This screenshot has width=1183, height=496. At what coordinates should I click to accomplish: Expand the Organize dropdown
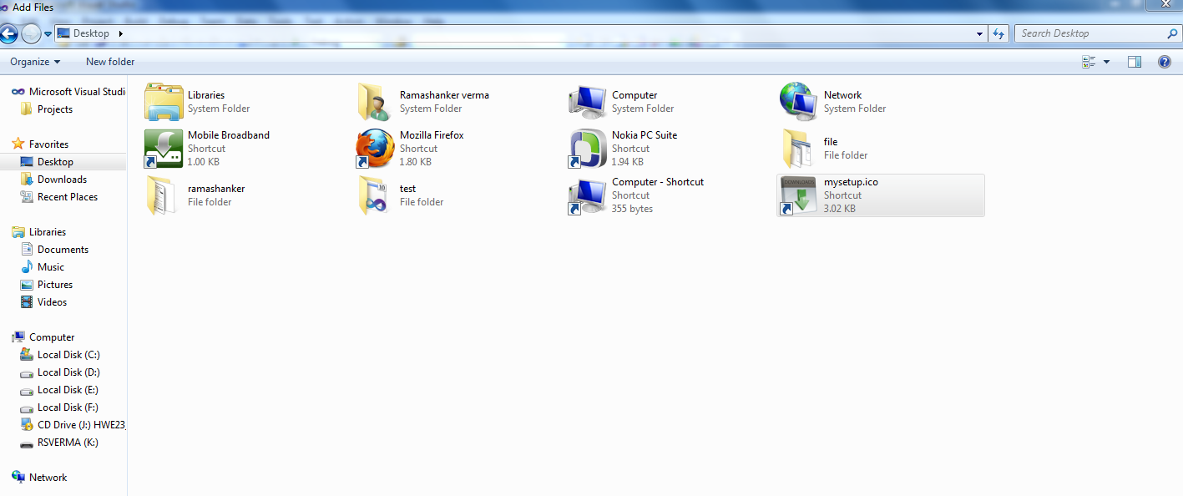34,61
